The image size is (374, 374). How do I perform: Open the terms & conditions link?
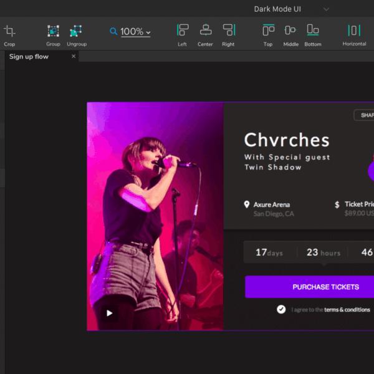[347, 310]
